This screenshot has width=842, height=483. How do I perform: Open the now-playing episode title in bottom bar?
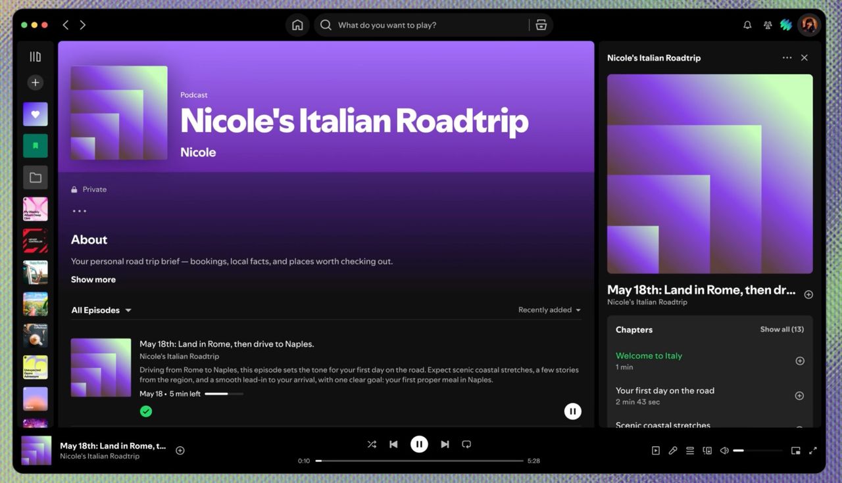point(112,446)
